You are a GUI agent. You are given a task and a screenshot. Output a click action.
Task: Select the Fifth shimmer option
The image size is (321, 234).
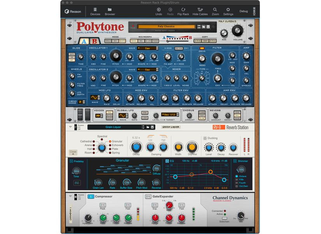[x=240, y=180]
